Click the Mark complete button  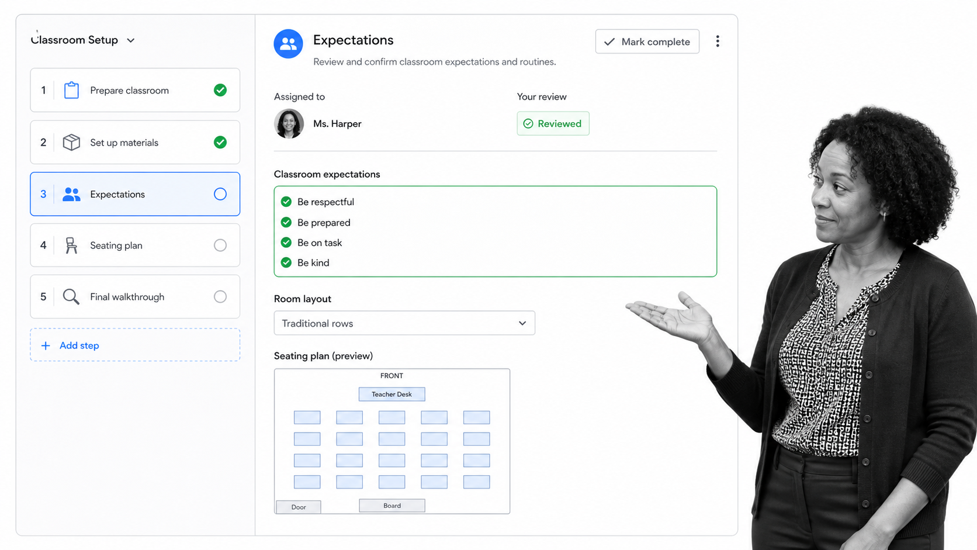pyautogui.click(x=647, y=41)
